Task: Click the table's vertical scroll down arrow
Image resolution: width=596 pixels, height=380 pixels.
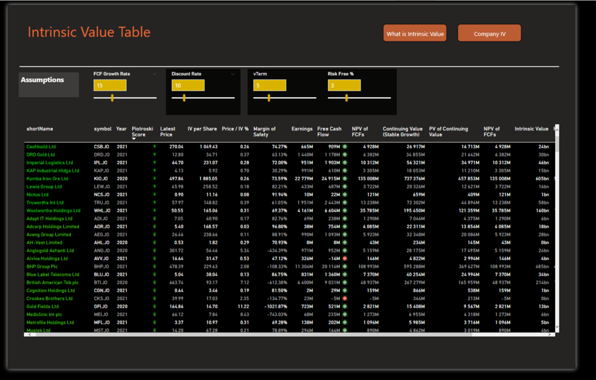Action: (x=557, y=327)
